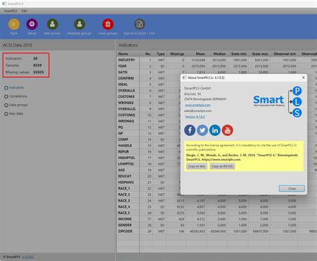
Task: Click the Version 4.1.0.3 link in dialog
Action: 195,117
